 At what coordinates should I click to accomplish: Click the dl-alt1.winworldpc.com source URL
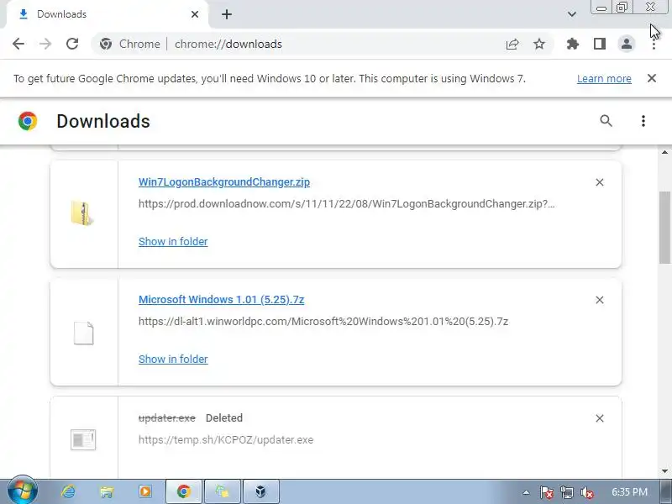click(x=323, y=322)
